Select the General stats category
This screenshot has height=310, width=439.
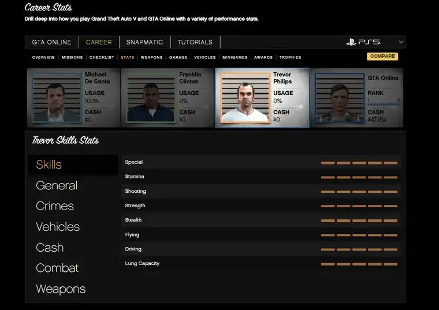pyautogui.click(x=57, y=185)
